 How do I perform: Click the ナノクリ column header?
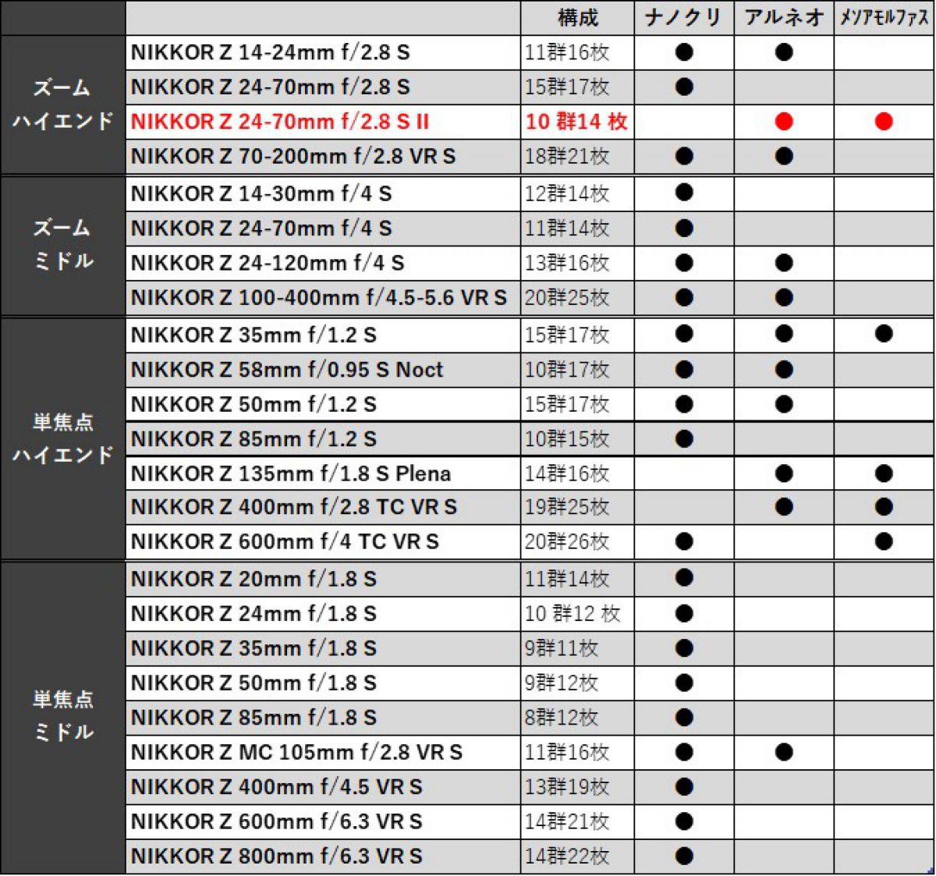tap(683, 18)
